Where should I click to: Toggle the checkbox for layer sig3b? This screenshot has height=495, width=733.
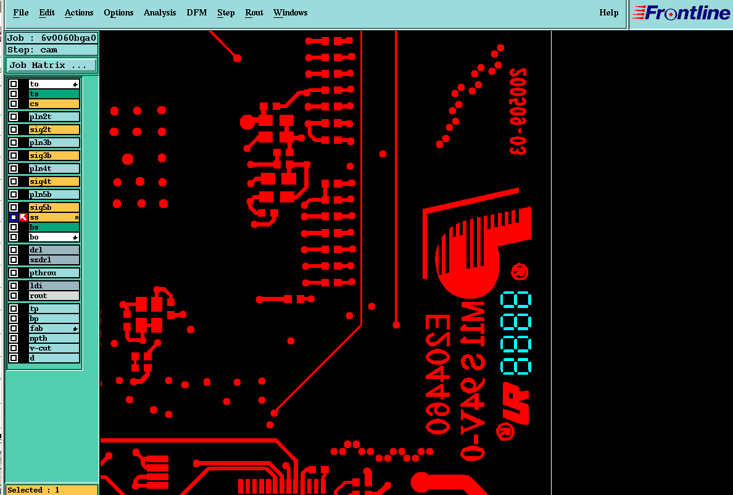14,156
